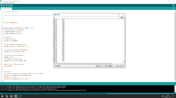Open the tab options dropdown arrow
The image size is (176, 98).
pyautogui.click(x=173, y=8)
